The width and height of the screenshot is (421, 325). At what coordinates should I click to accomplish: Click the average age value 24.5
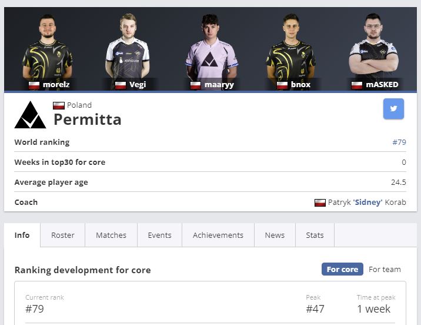tap(399, 183)
